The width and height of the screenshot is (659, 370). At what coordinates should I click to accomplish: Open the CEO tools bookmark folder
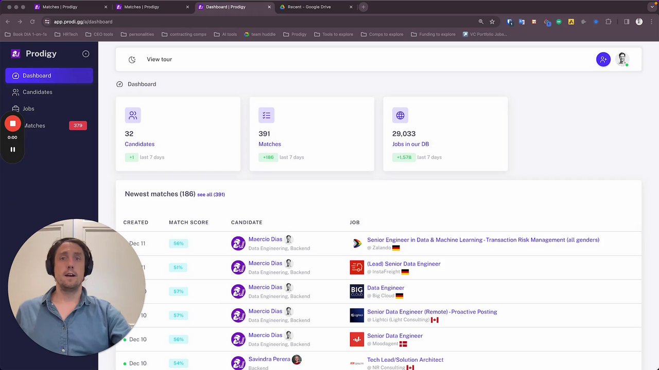point(99,34)
